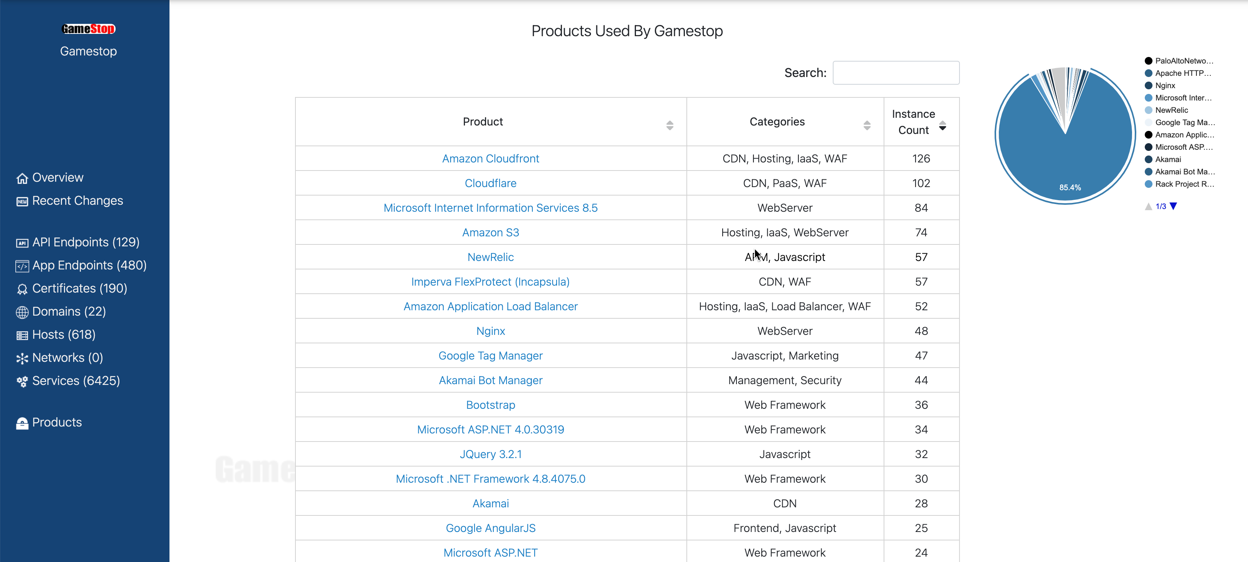Open Recent Changes page
This screenshot has height=562, width=1248.
(x=77, y=201)
